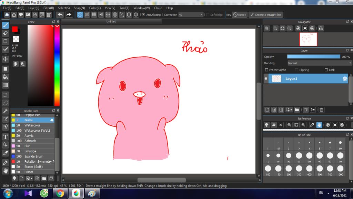Check the Lock layer checkbox

pos(326,70)
